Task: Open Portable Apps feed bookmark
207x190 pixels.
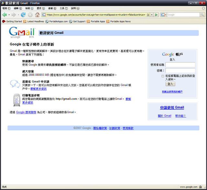Action: click(96, 21)
